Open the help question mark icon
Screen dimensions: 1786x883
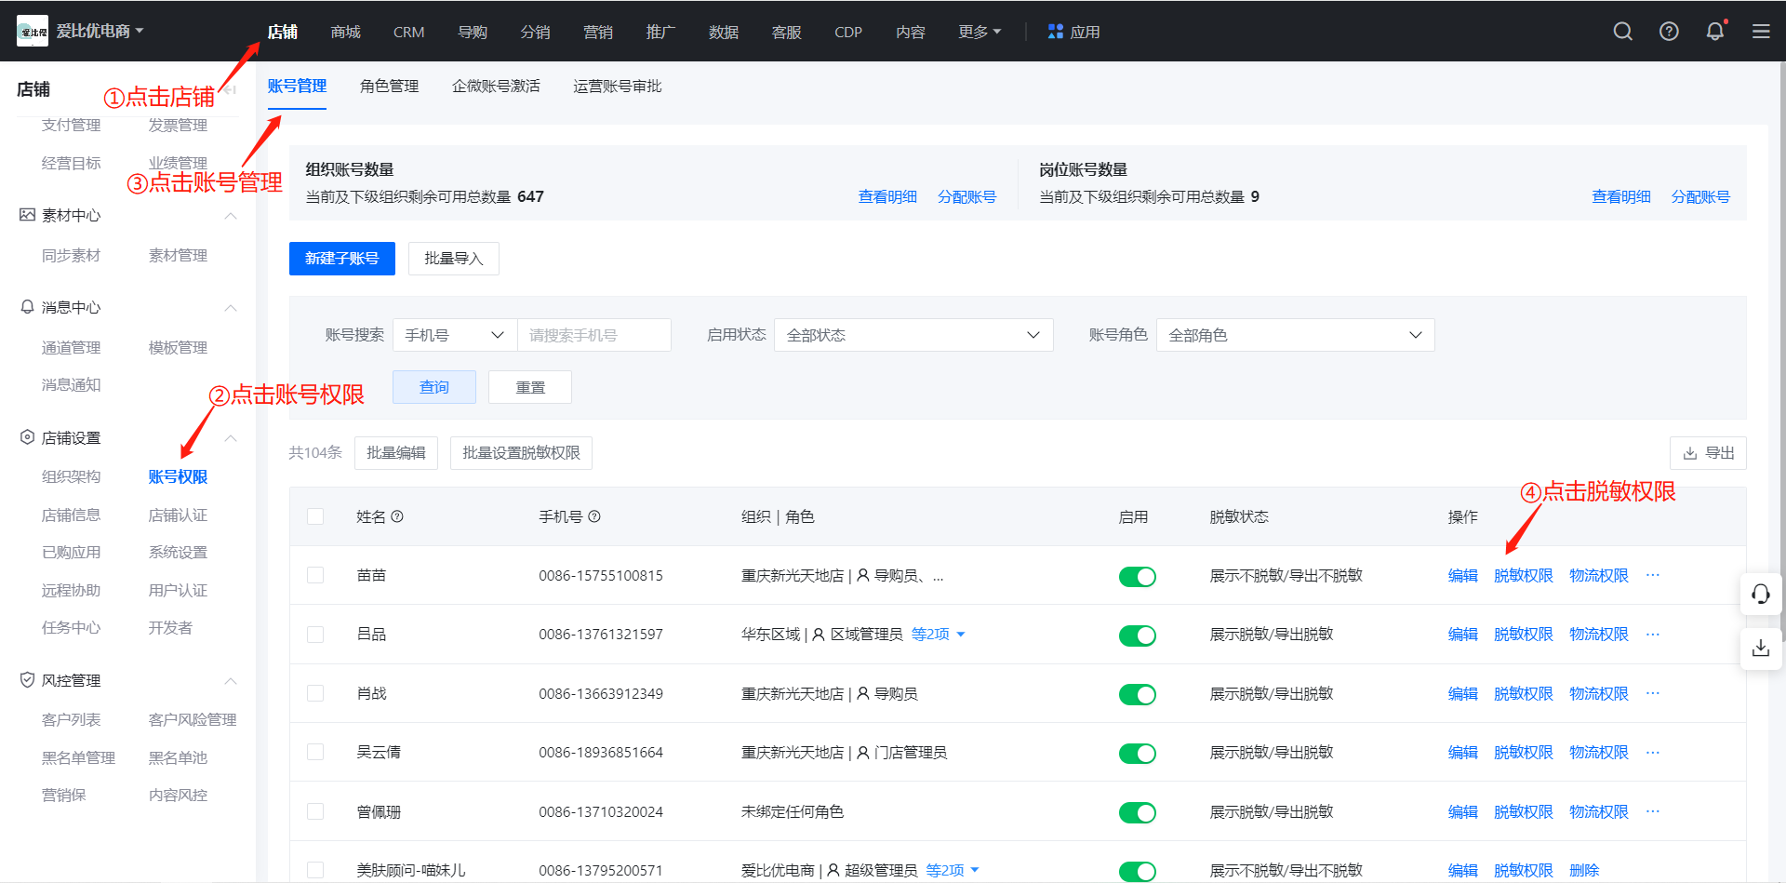(x=1669, y=32)
